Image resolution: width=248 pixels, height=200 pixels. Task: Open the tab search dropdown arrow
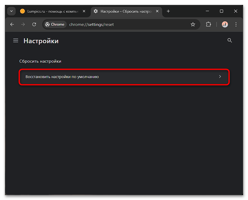point(11,11)
